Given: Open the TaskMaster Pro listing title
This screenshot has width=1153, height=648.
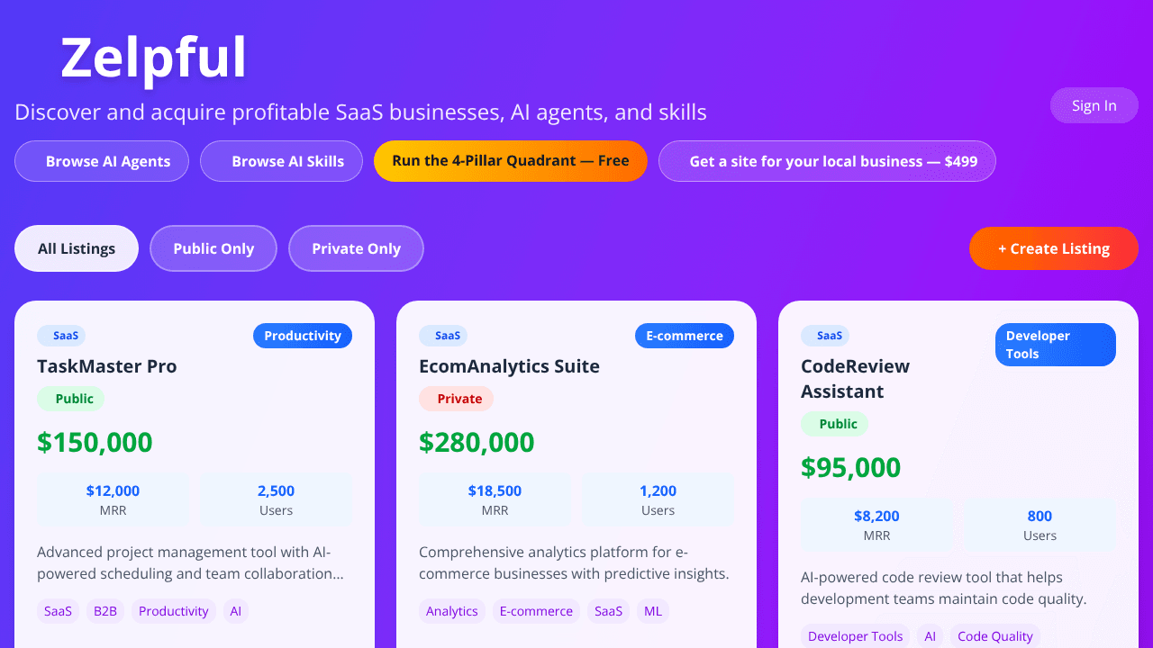Looking at the screenshot, I should [107, 366].
